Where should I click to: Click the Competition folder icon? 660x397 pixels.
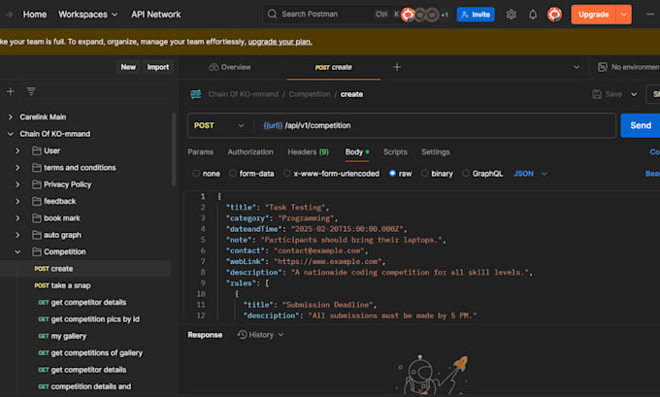pos(37,251)
